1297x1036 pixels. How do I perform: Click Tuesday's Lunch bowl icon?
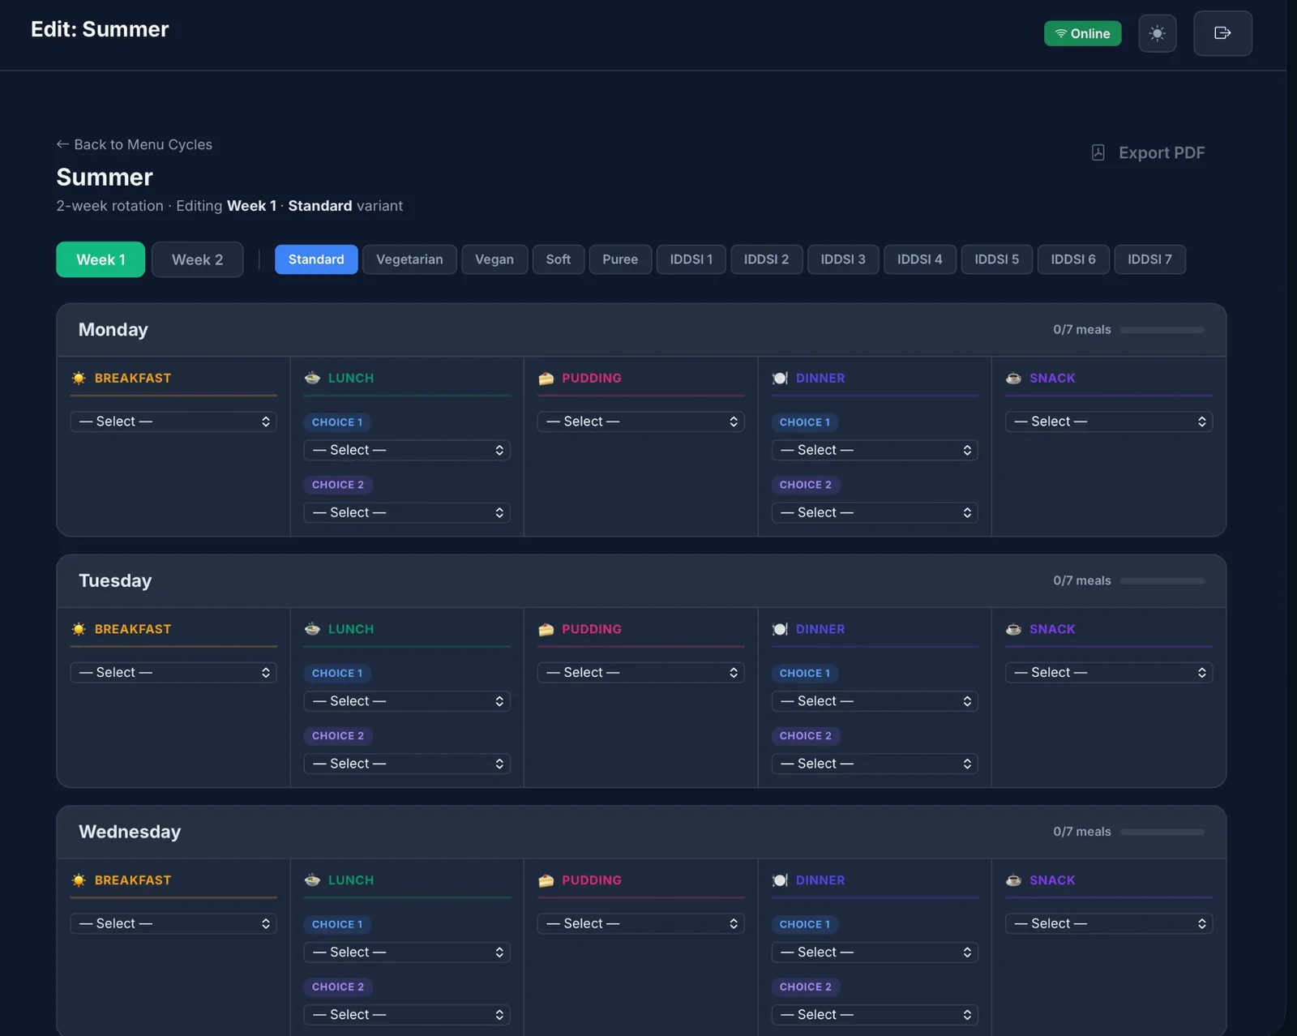[x=312, y=629]
